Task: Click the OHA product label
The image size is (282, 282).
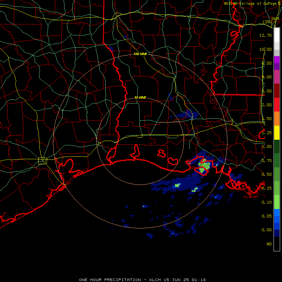Action: (275, 19)
